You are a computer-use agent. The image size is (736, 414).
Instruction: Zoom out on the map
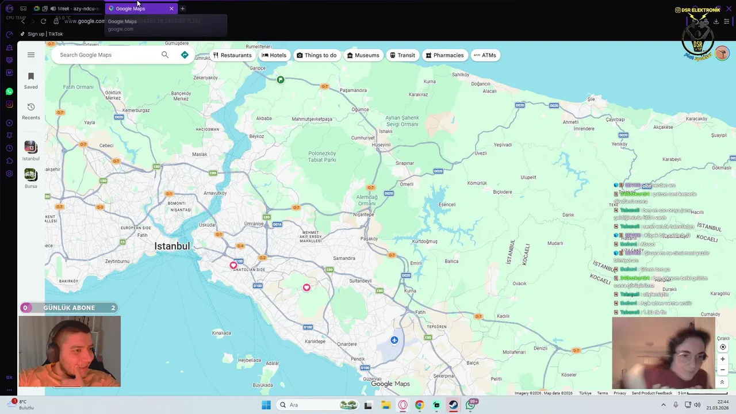click(723, 370)
